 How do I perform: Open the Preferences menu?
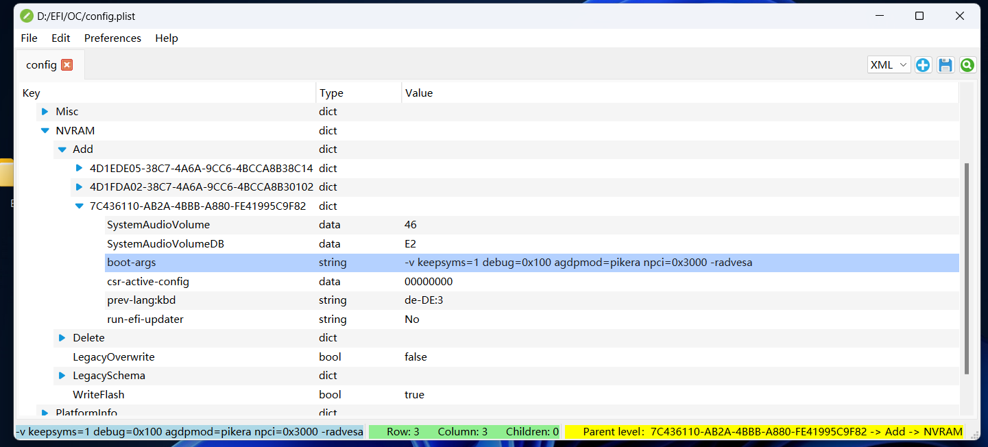coord(112,38)
